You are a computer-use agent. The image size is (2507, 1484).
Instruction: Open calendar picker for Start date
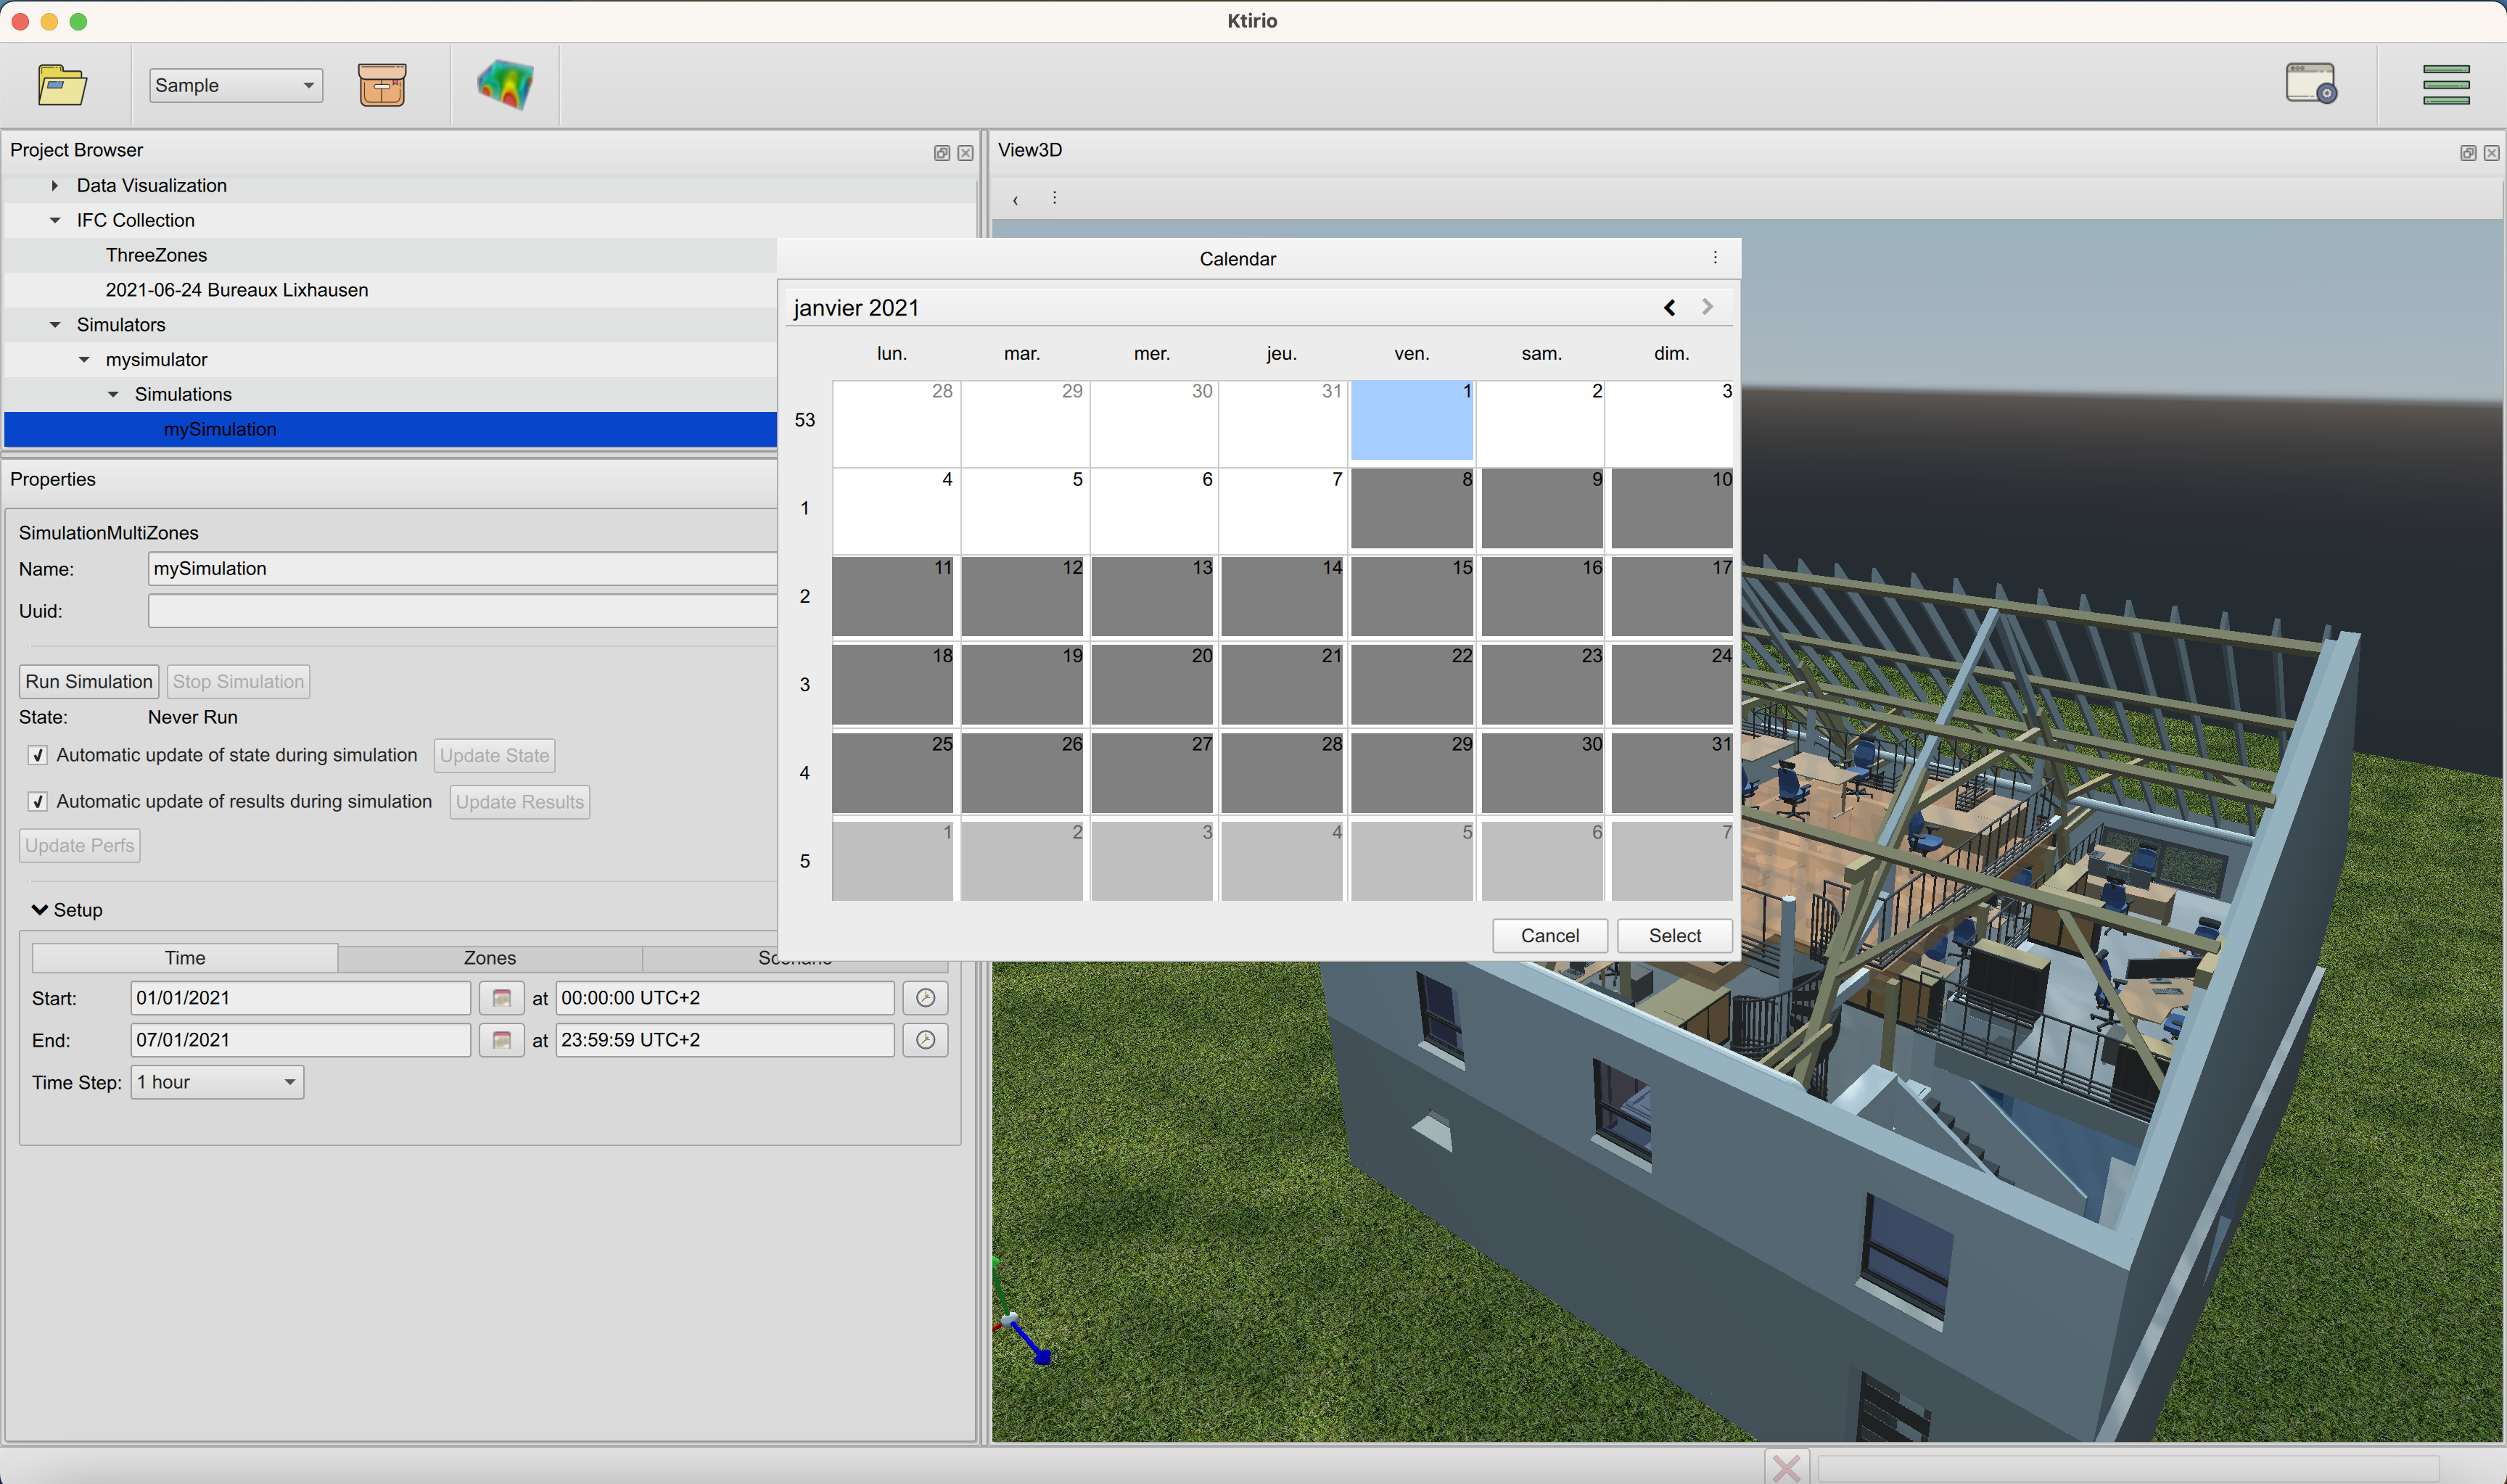coord(502,998)
